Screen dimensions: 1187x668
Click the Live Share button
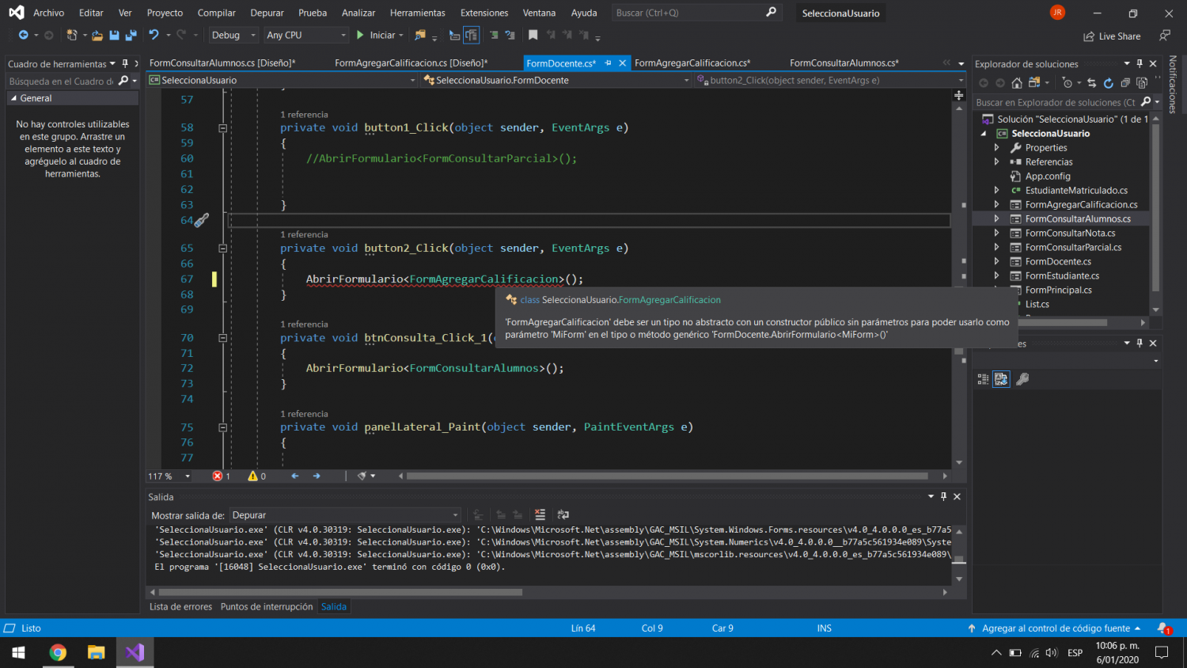tap(1112, 36)
